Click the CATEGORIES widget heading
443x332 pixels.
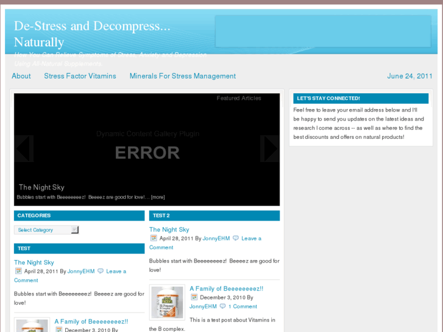[79, 216]
